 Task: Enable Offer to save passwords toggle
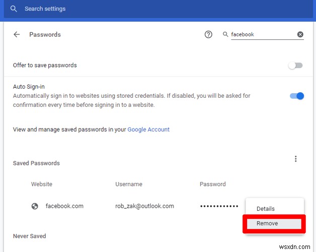coord(295,66)
